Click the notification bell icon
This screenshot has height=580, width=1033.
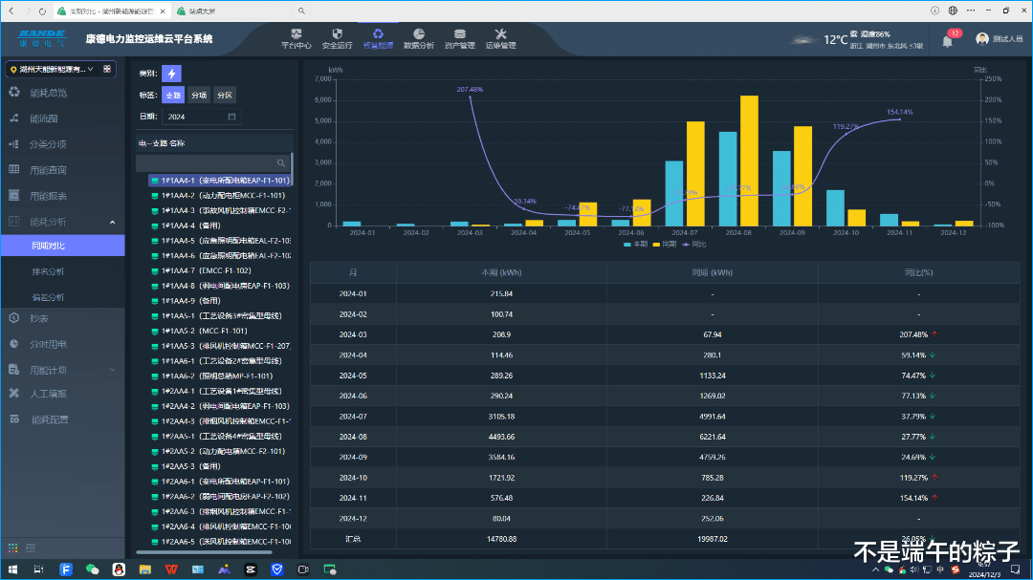pos(947,41)
